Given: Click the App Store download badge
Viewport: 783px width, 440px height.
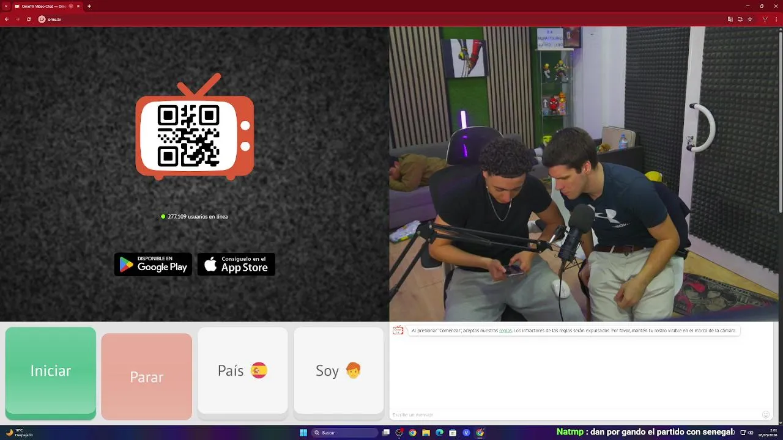Looking at the screenshot, I should 236,264.
